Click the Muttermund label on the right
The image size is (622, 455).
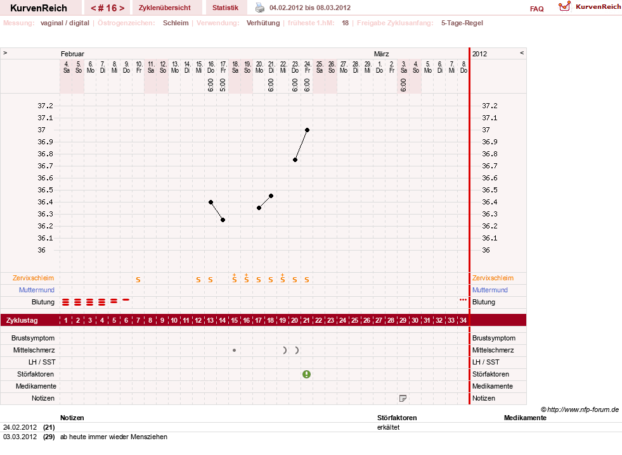click(490, 290)
